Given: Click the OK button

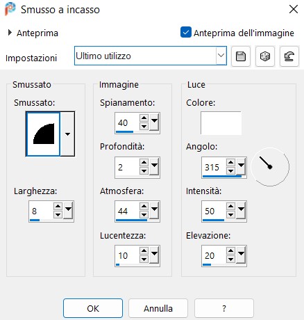Looking at the screenshot, I should tap(93, 308).
